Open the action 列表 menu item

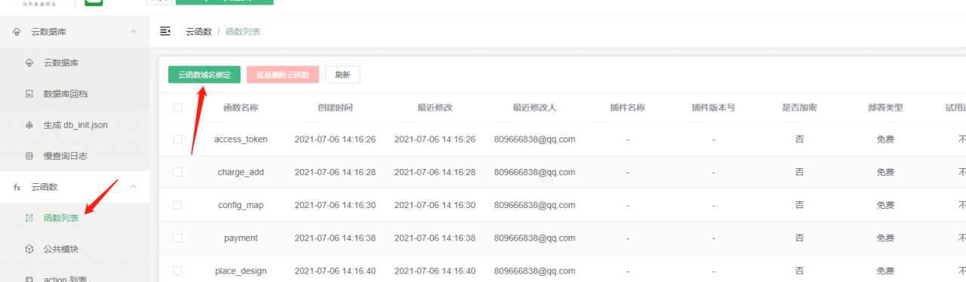pyautogui.click(x=75, y=276)
